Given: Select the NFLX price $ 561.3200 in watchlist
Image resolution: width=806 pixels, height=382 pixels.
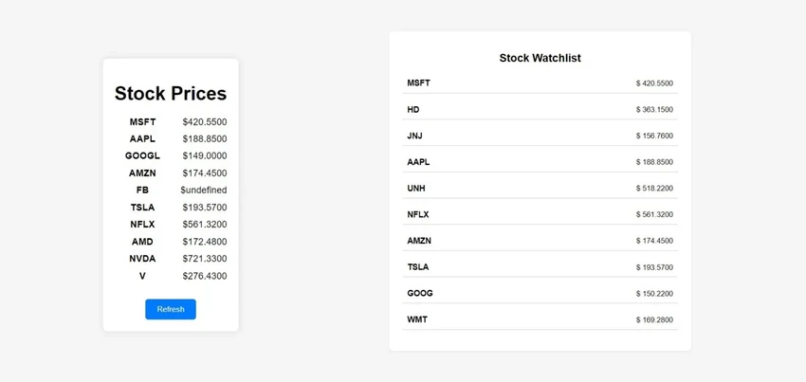Looking at the screenshot, I should [654, 214].
